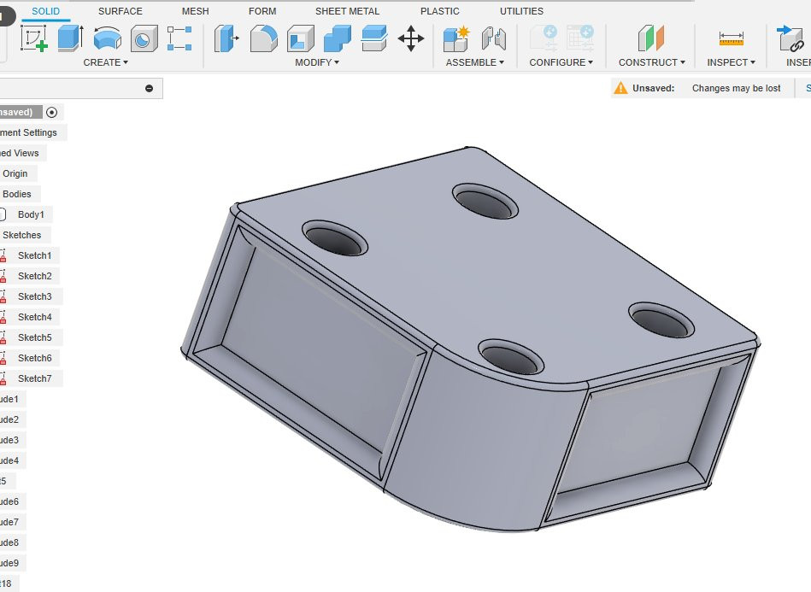Collapse the browser panel with minus button
The width and height of the screenshot is (811, 592).
[x=149, y=88]
